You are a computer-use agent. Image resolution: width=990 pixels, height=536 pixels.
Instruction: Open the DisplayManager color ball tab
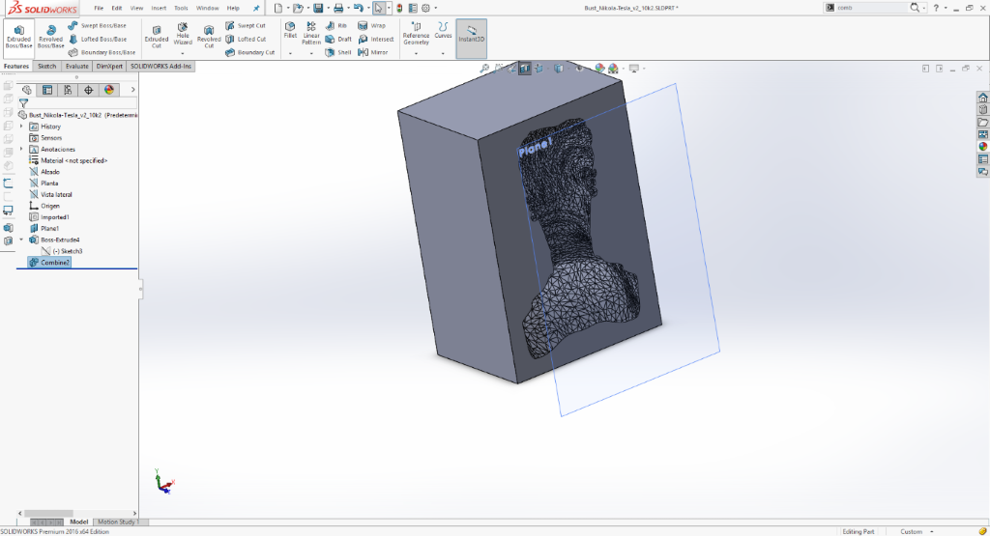109,90
